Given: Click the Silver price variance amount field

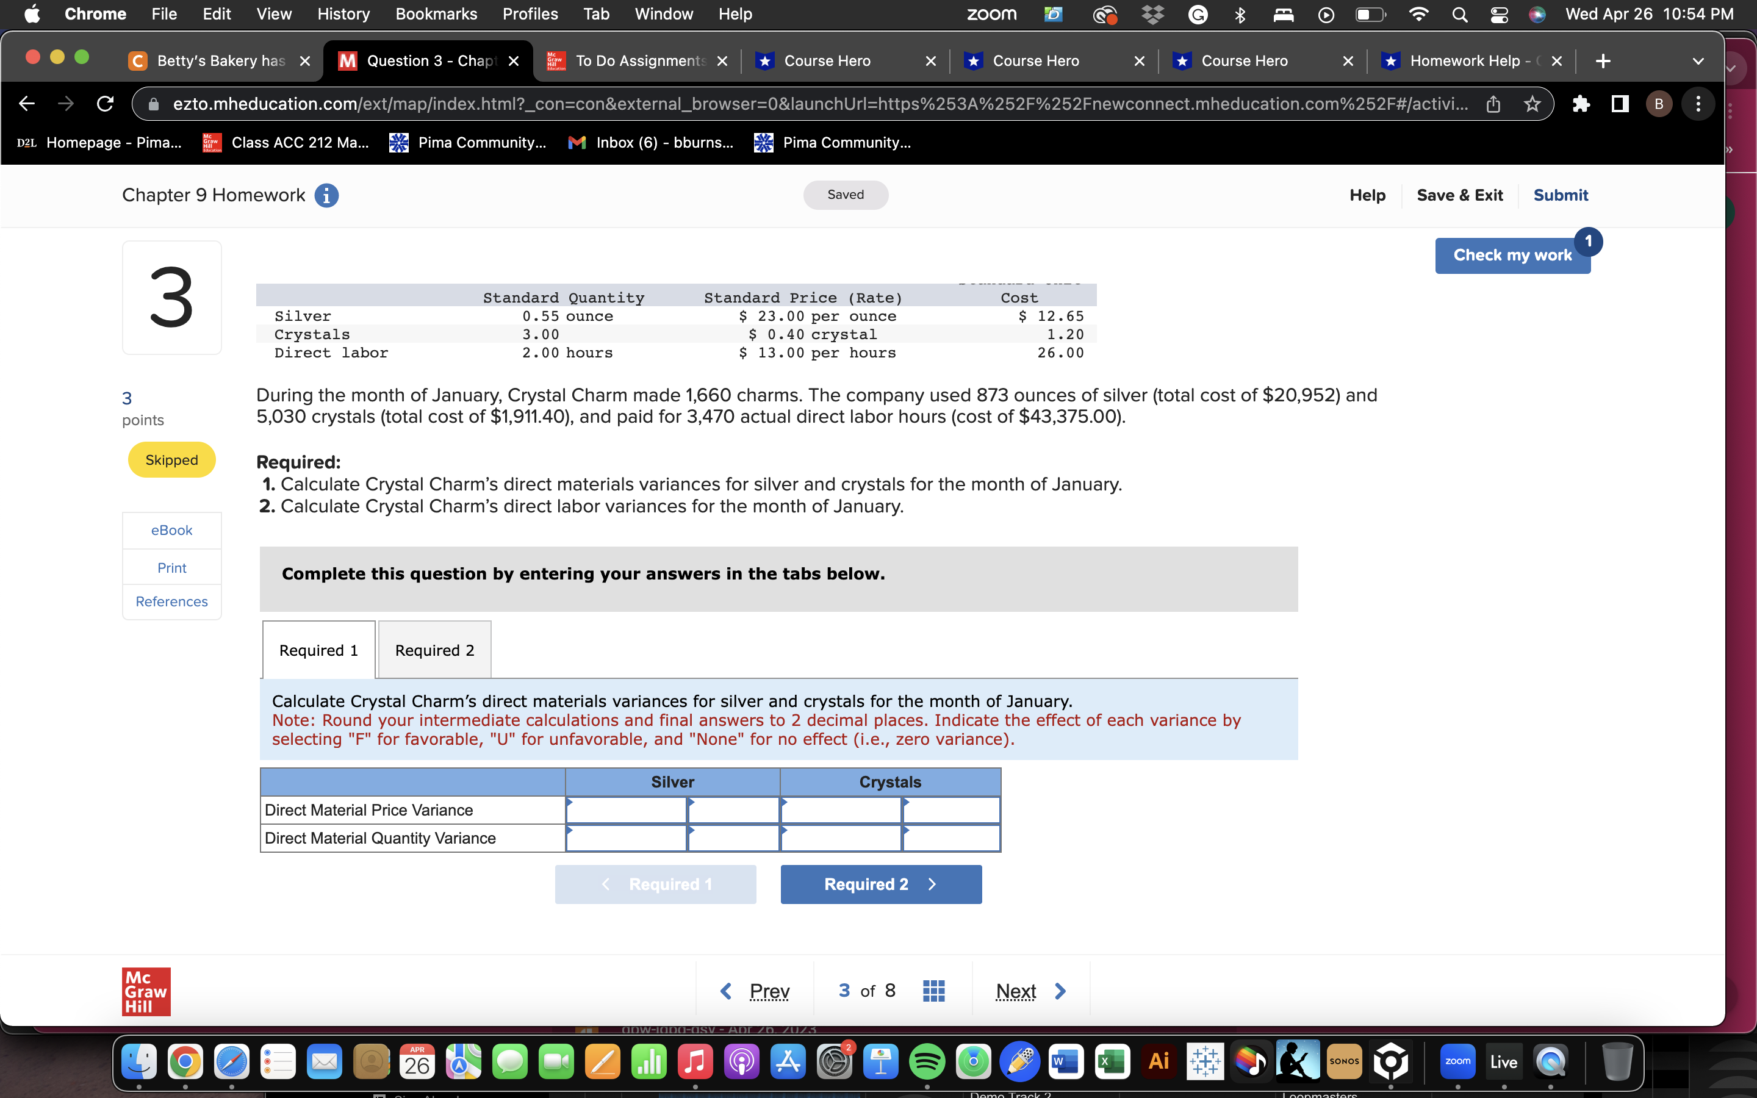Looking at the screenshot, I should tap(626, 809).
